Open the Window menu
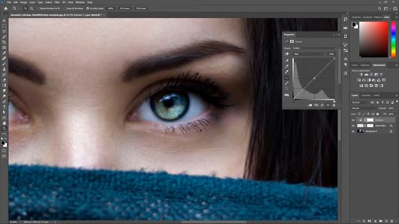This screenshot has height=224, width=399. click(x=80, y=2)
